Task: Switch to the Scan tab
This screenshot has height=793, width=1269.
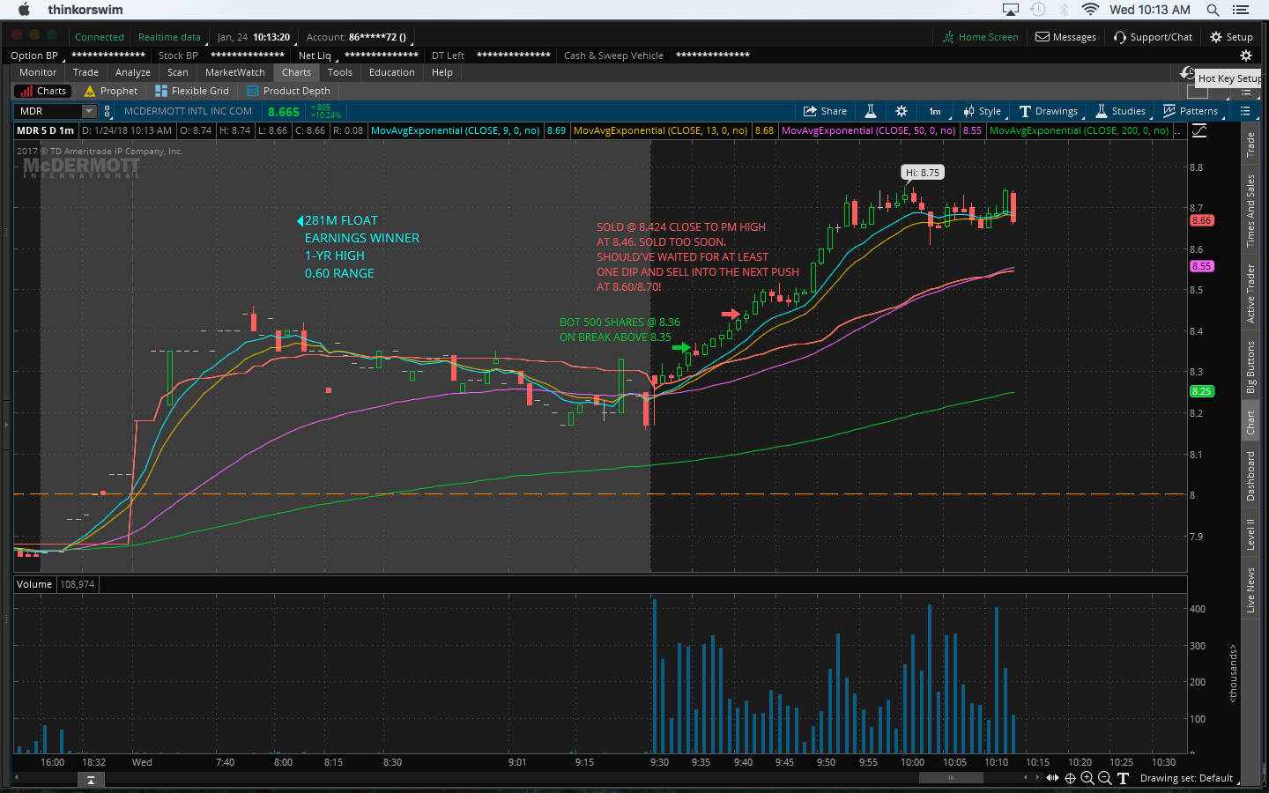Action: coord(178,72)
